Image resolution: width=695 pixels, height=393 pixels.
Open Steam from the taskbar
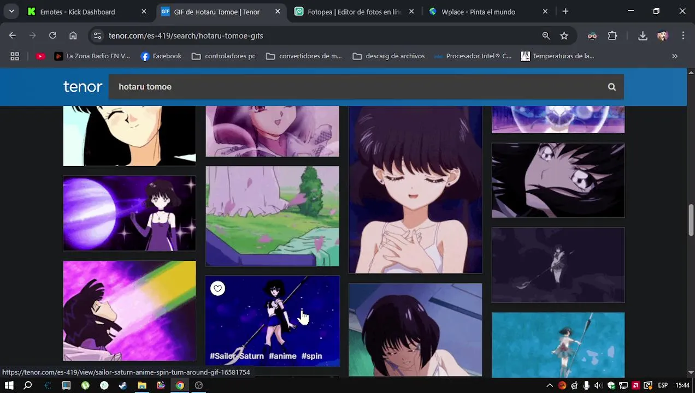(x=122, y=385)
